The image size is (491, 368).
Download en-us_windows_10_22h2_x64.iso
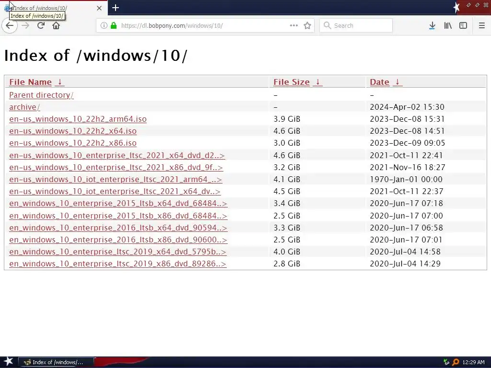coord(73,131)
